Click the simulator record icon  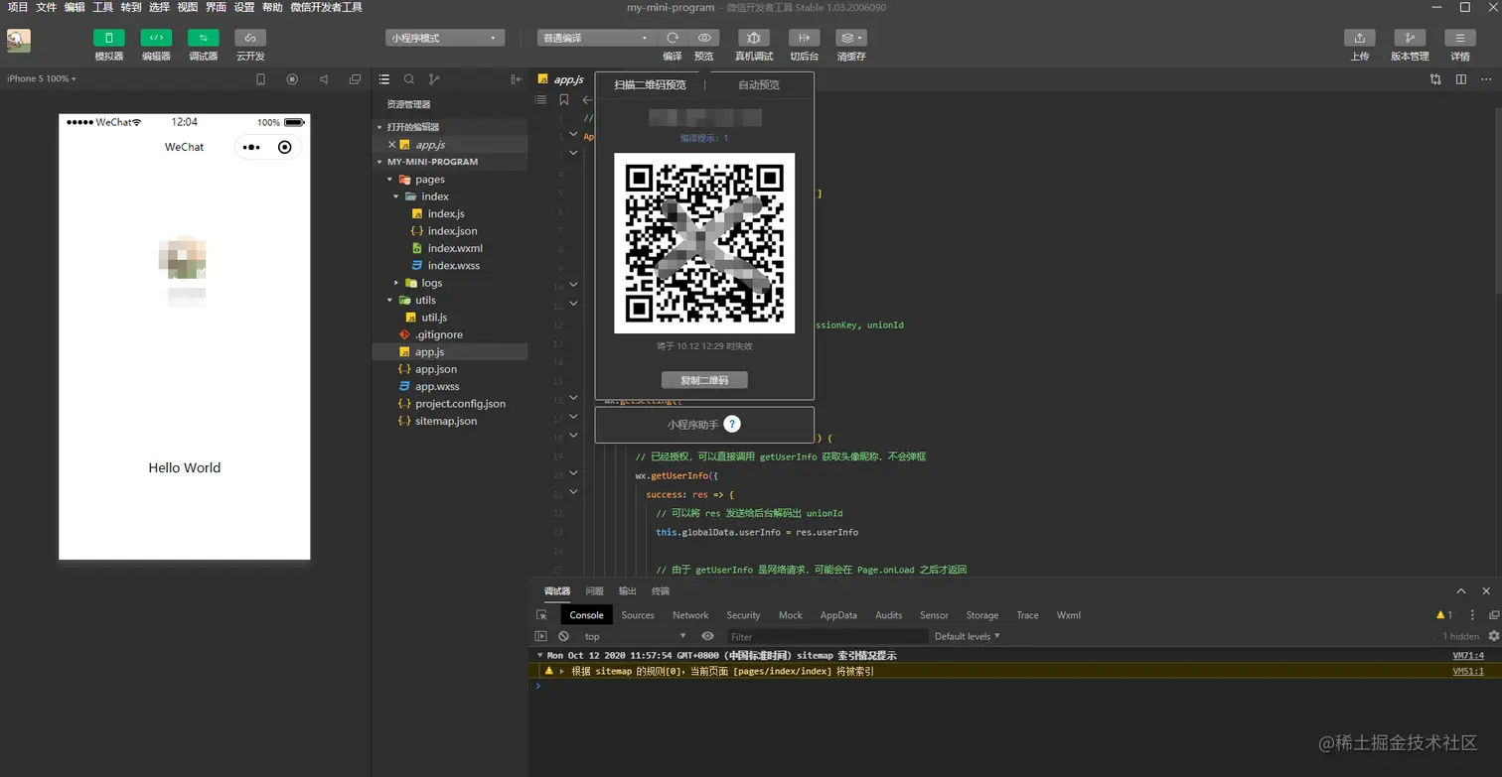coord(292,79)
